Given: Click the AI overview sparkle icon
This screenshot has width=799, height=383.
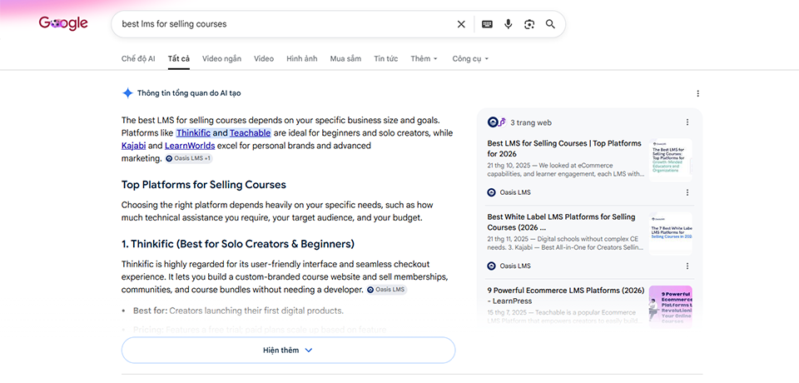Looking at the screenshot, I should point(127,92).
